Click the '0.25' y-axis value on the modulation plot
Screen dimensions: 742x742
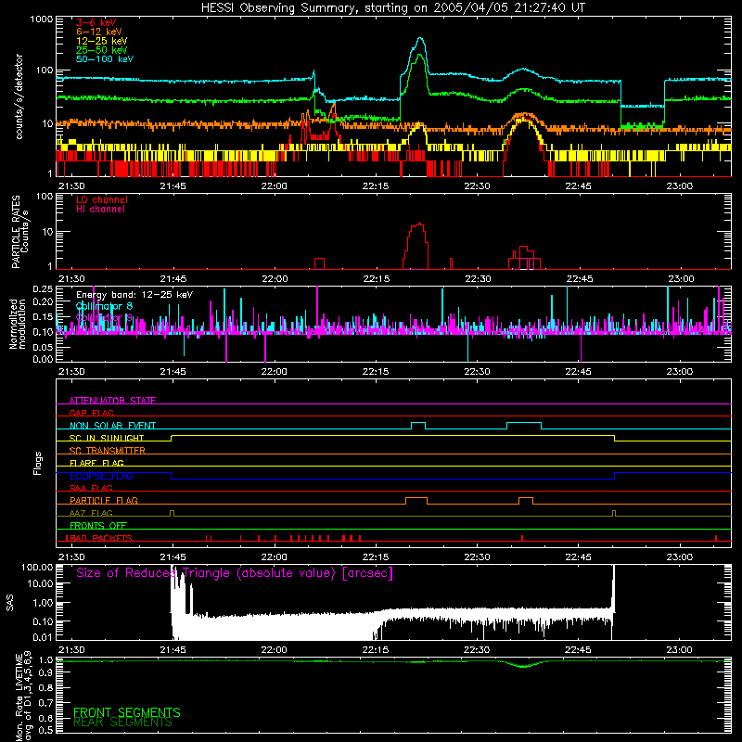click(x=43, y=288)
